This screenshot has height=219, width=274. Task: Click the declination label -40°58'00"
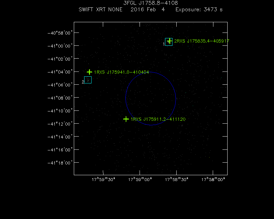[60, 33]
